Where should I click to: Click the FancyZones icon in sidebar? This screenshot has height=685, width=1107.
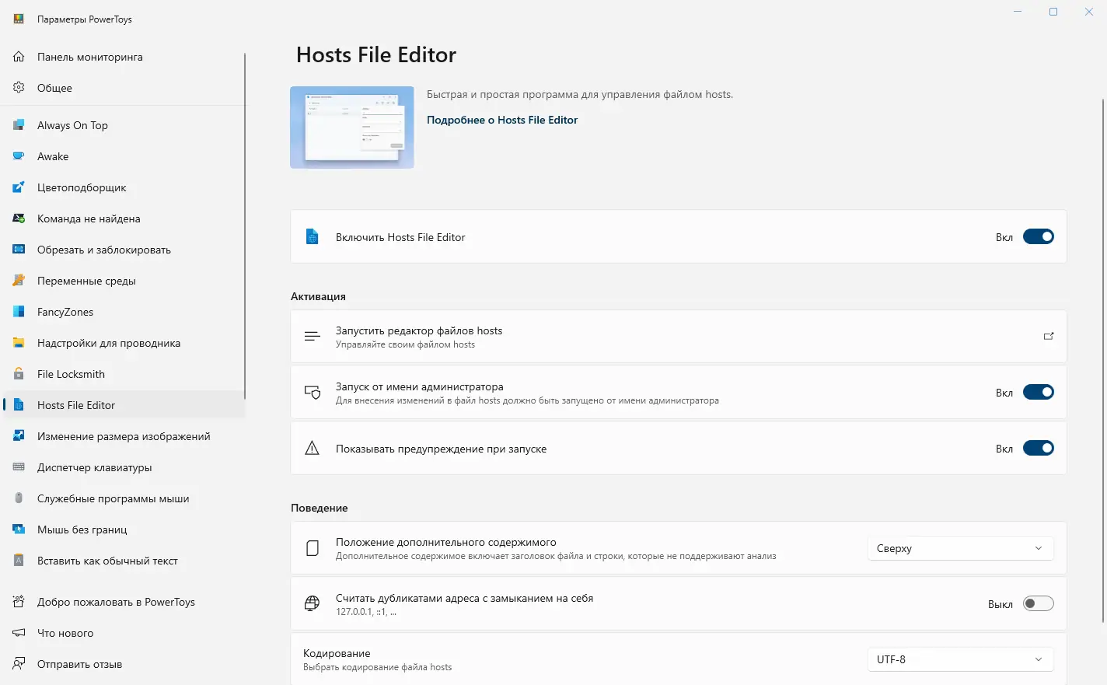pyautogui.click(x=19, y=312)
